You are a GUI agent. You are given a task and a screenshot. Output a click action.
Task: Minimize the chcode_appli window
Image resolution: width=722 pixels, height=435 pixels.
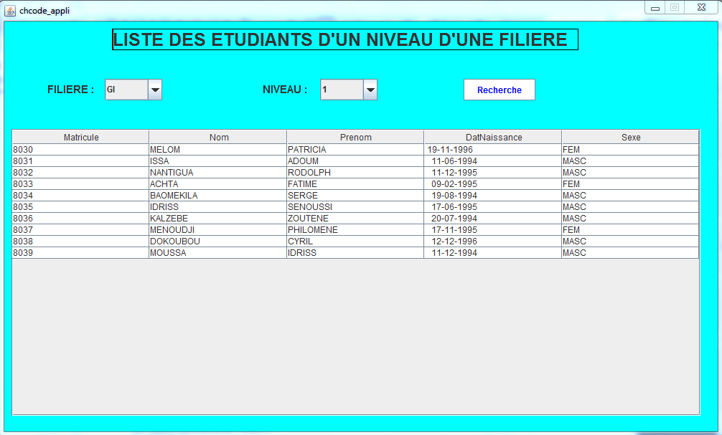click(x=655, y=8)
